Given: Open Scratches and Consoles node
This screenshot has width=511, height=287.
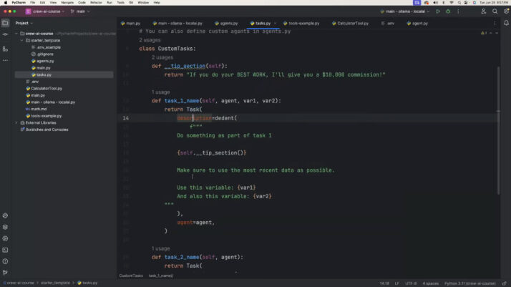Looking at the screenshot, I should 44,130.
